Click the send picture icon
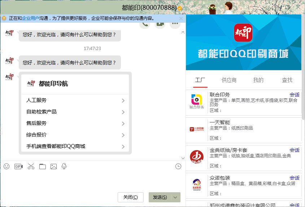The height and width of the screenshot is (207, 305). coord(53,166)
